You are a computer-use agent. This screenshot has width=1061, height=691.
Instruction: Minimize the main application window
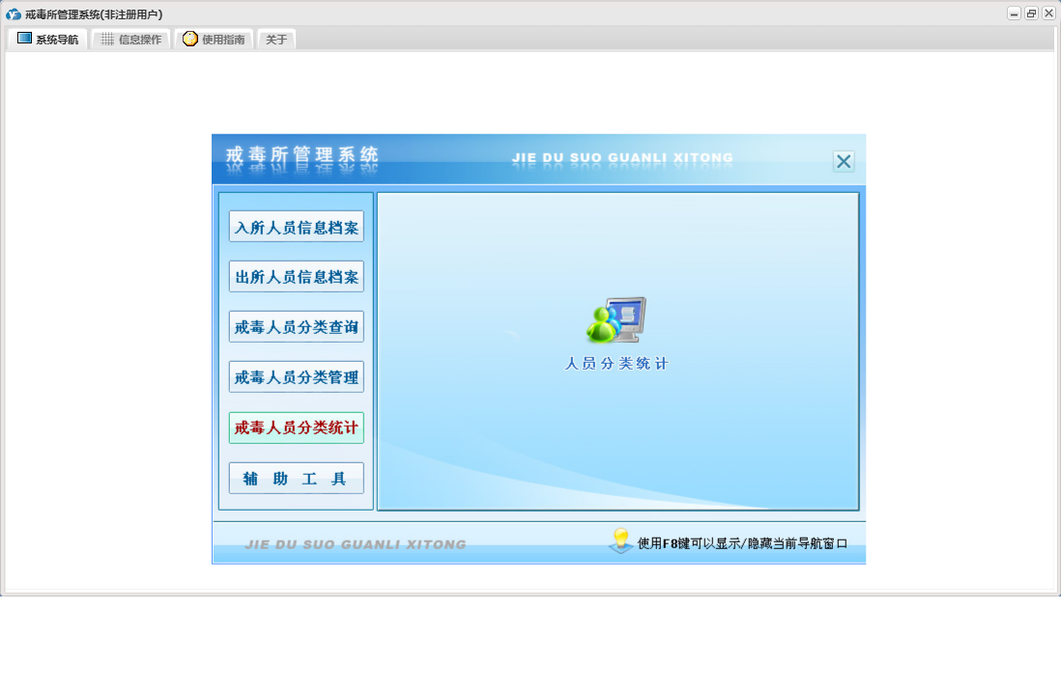(1014, 14)
